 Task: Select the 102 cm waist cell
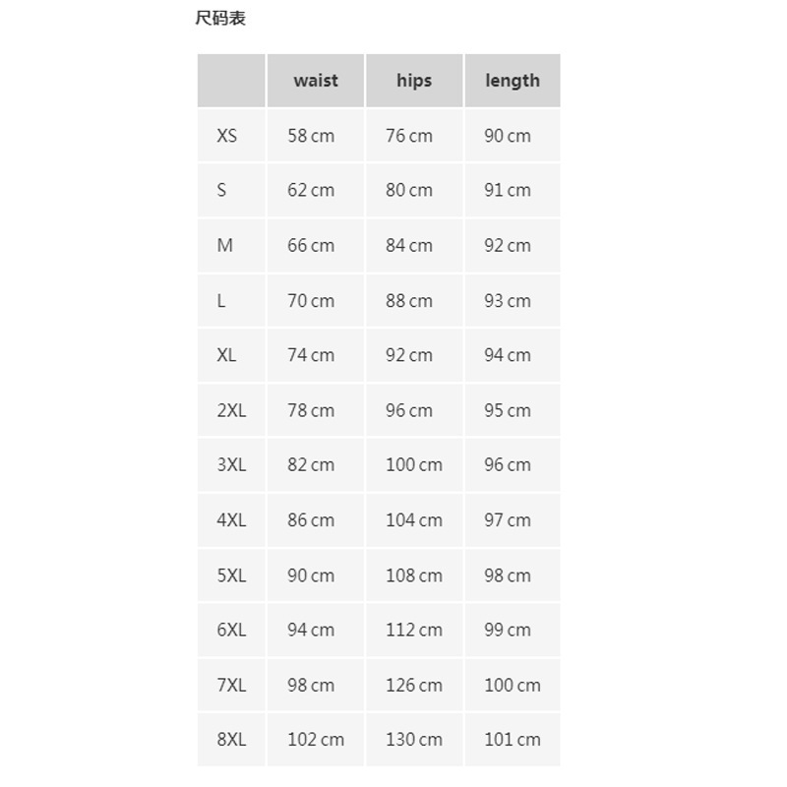click(316, 739)
